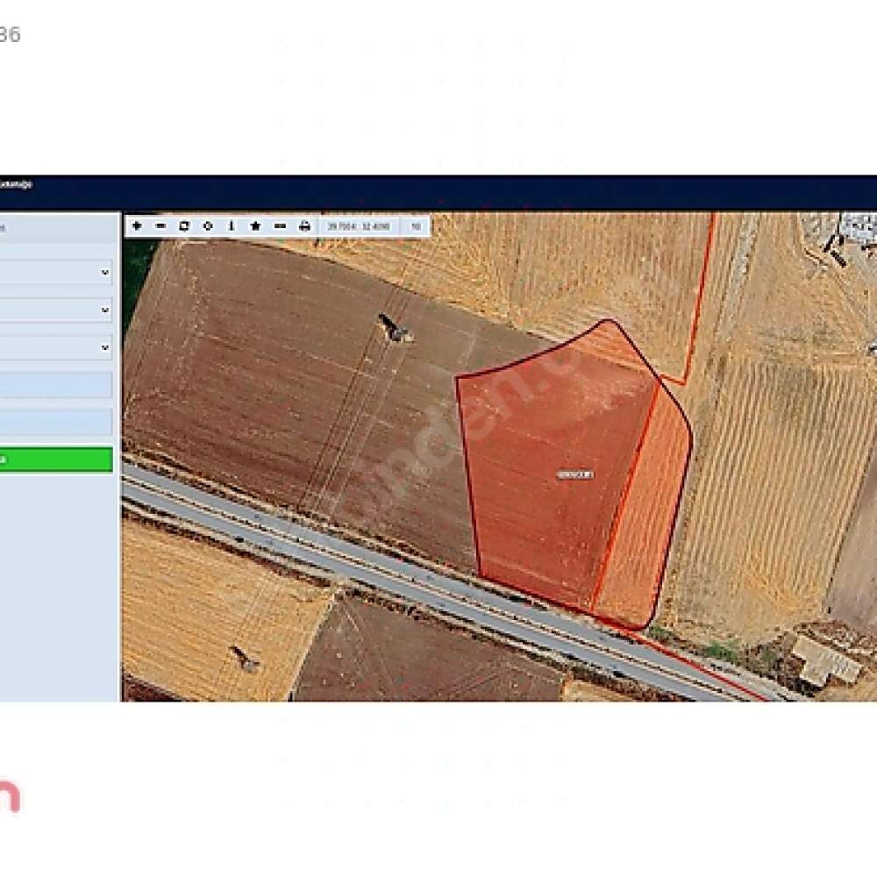Image resolution: width=877 pixels, height=877 pixels.
Task: Expand the third dropdown in side panel
Action: tap(54, 347)
